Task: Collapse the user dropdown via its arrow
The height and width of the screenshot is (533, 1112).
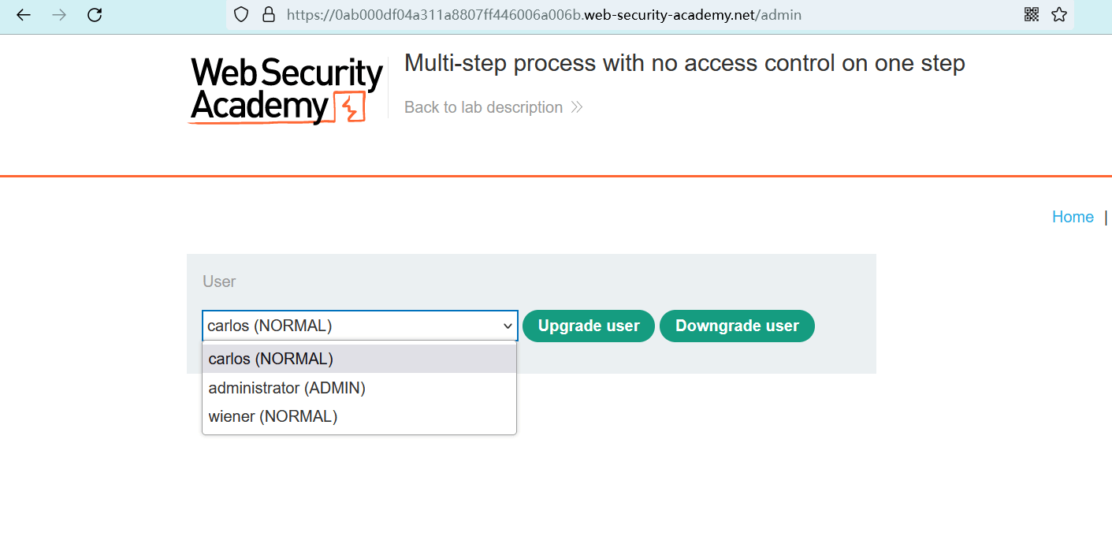Action: point(508,326)
